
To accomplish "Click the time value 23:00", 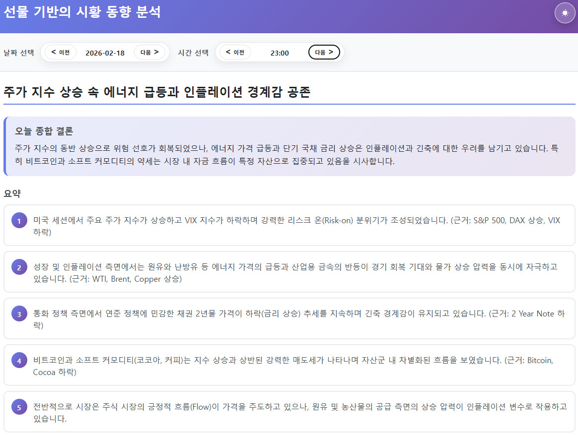I will 280,53.
